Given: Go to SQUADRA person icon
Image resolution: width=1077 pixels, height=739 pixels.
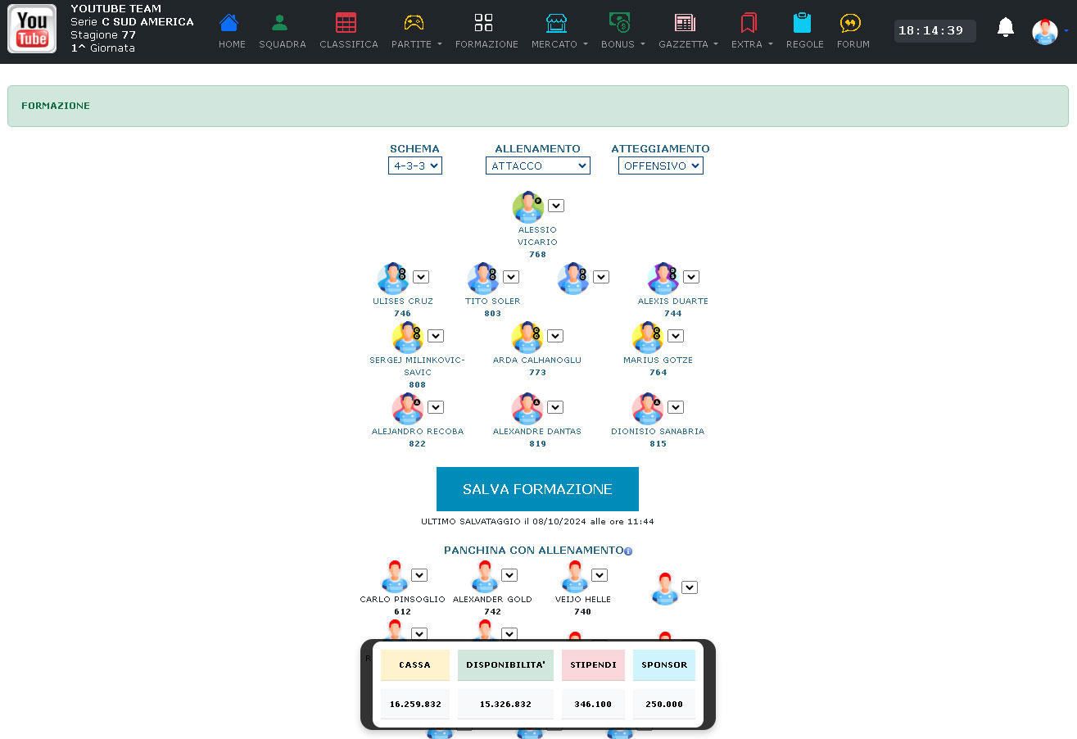Looking at the screenshot, I should coord(280,23).
